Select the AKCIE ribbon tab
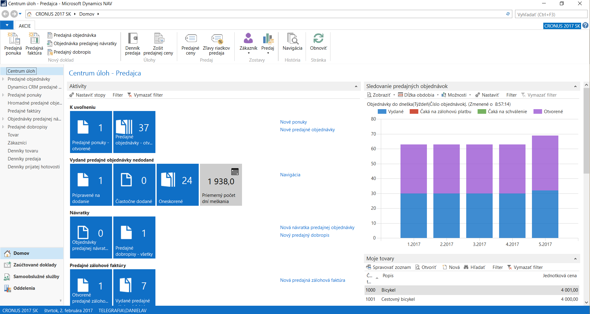590x314 pixels. (x=25, y=26)
